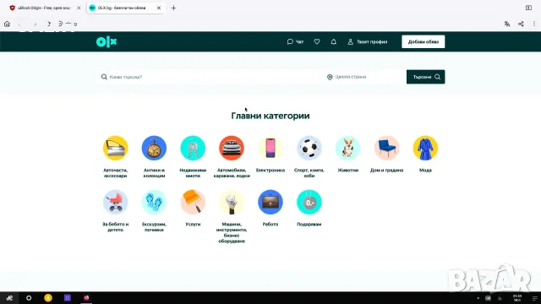Go to browser home page

click(x=7, y=24)
